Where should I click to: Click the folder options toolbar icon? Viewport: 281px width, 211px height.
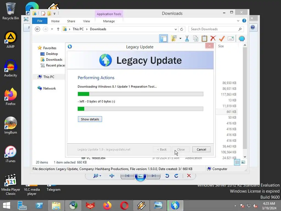[x=174, y=38]
